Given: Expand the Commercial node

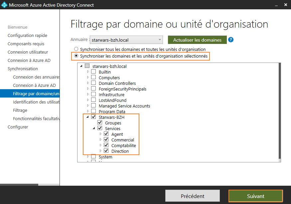Looking at the screenshot, I should [100, 139].
